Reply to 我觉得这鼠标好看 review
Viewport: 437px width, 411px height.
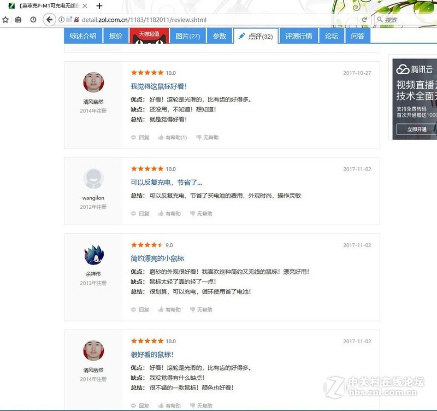[140, 138]
